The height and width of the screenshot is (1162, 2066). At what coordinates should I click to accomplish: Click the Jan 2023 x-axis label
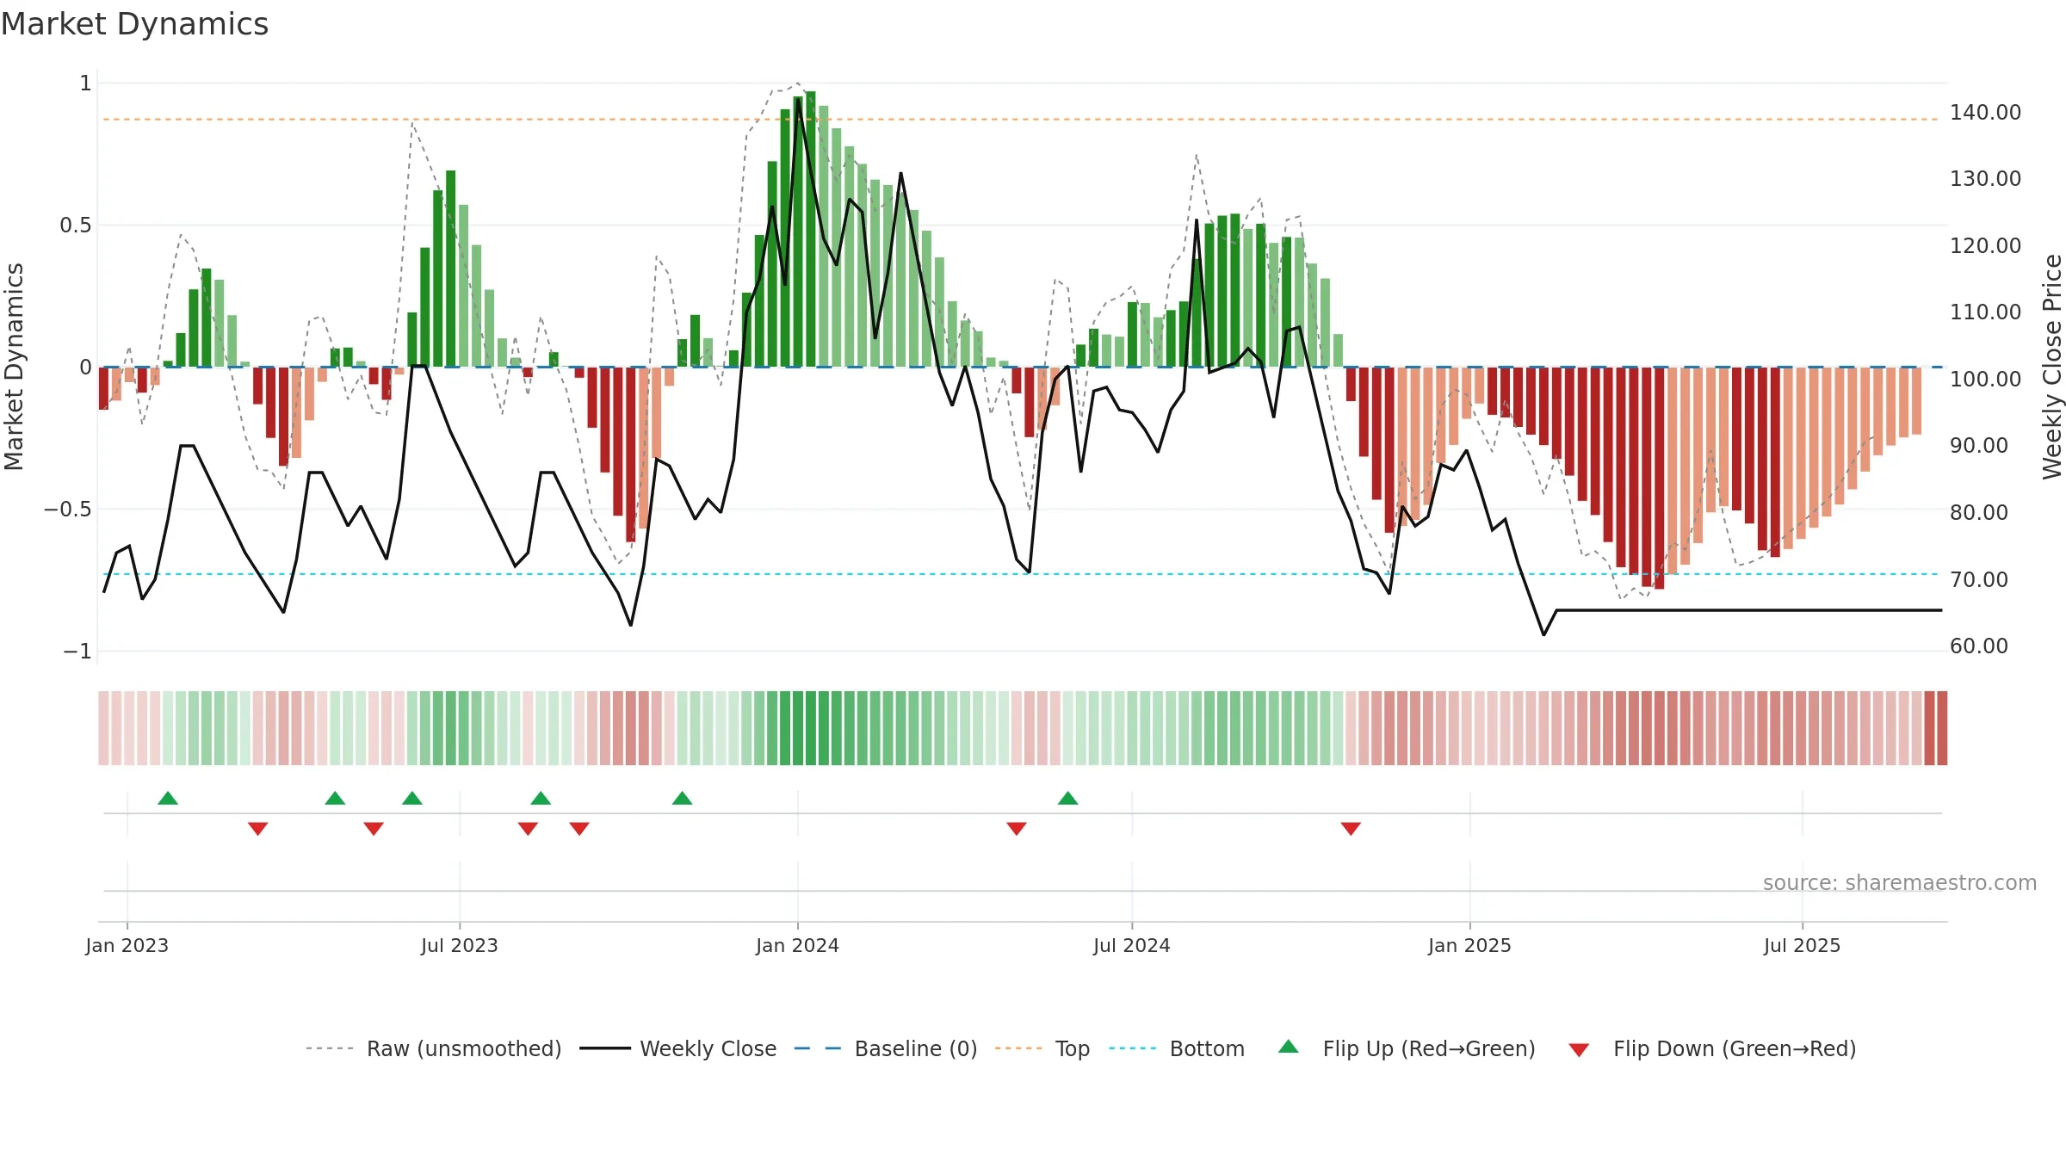(127, 945)
